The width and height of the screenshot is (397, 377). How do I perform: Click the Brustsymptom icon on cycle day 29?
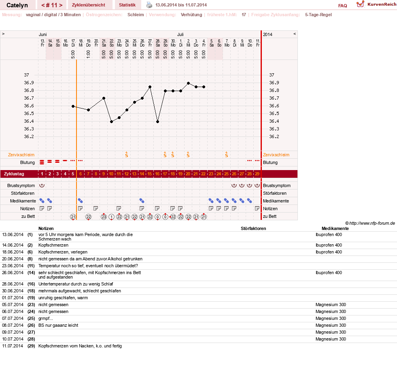pyautogui.click(x=257, y=185)
